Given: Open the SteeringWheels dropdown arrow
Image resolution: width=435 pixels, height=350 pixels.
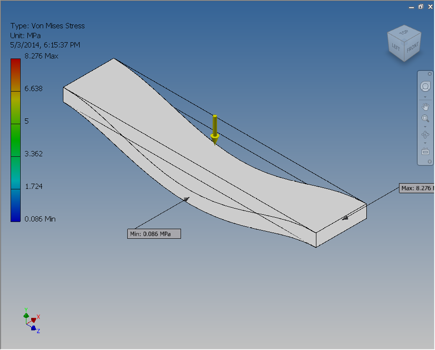Looking at the screenshot, I should click(x=425, y=97).
